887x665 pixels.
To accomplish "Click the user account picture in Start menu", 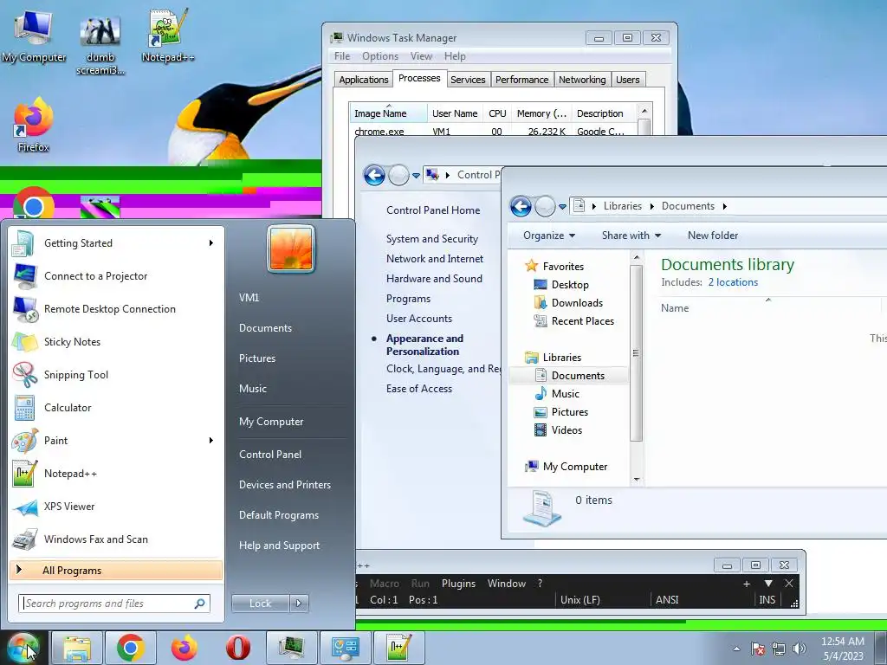I will 291,249.
